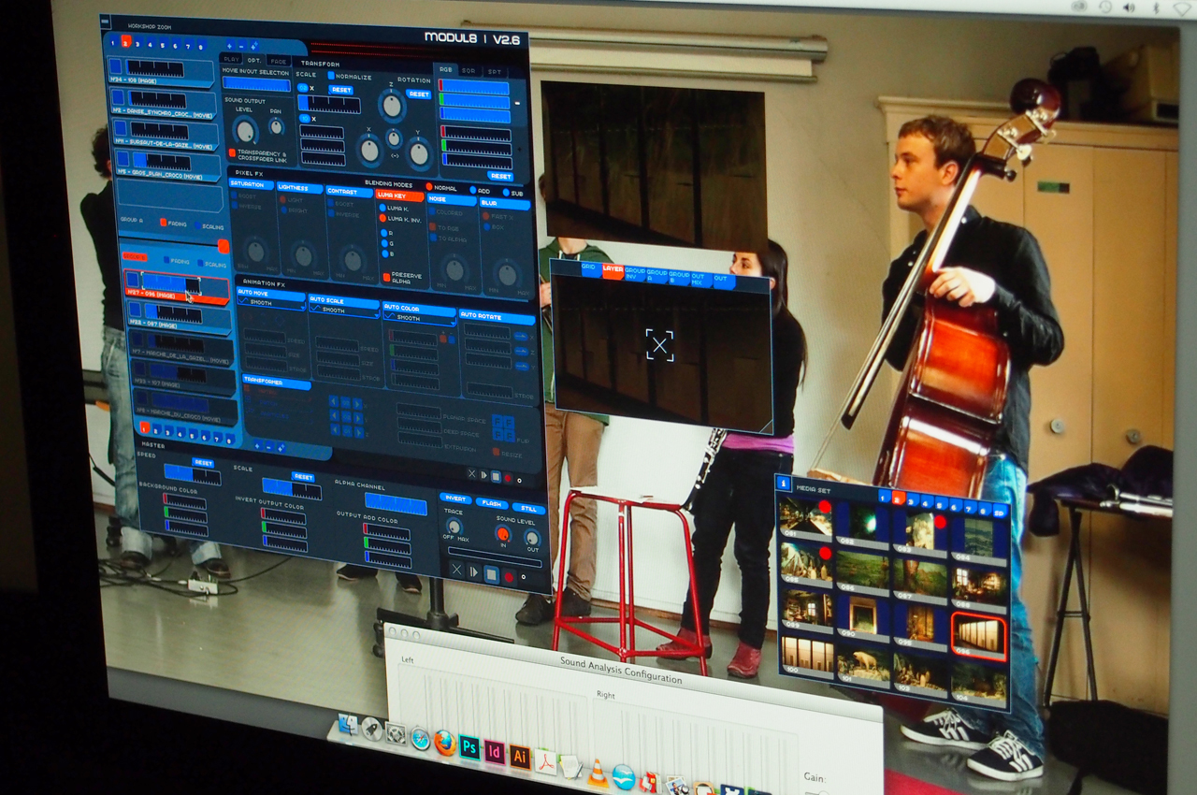Open Firefox from the Dock
1197x795 pixels.
pos(445,744)
